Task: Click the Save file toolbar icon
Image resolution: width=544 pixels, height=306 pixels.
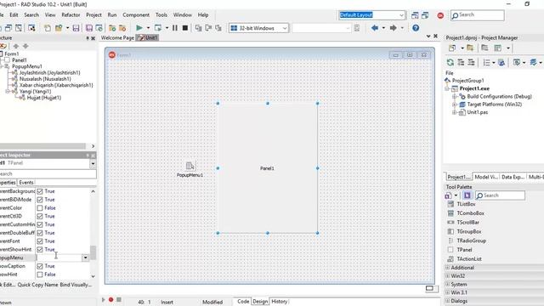Action: [x=76, y=28]
